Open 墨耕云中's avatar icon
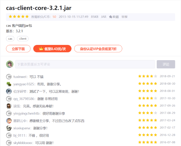Screen dimensions: 181x146 point(9,121)
